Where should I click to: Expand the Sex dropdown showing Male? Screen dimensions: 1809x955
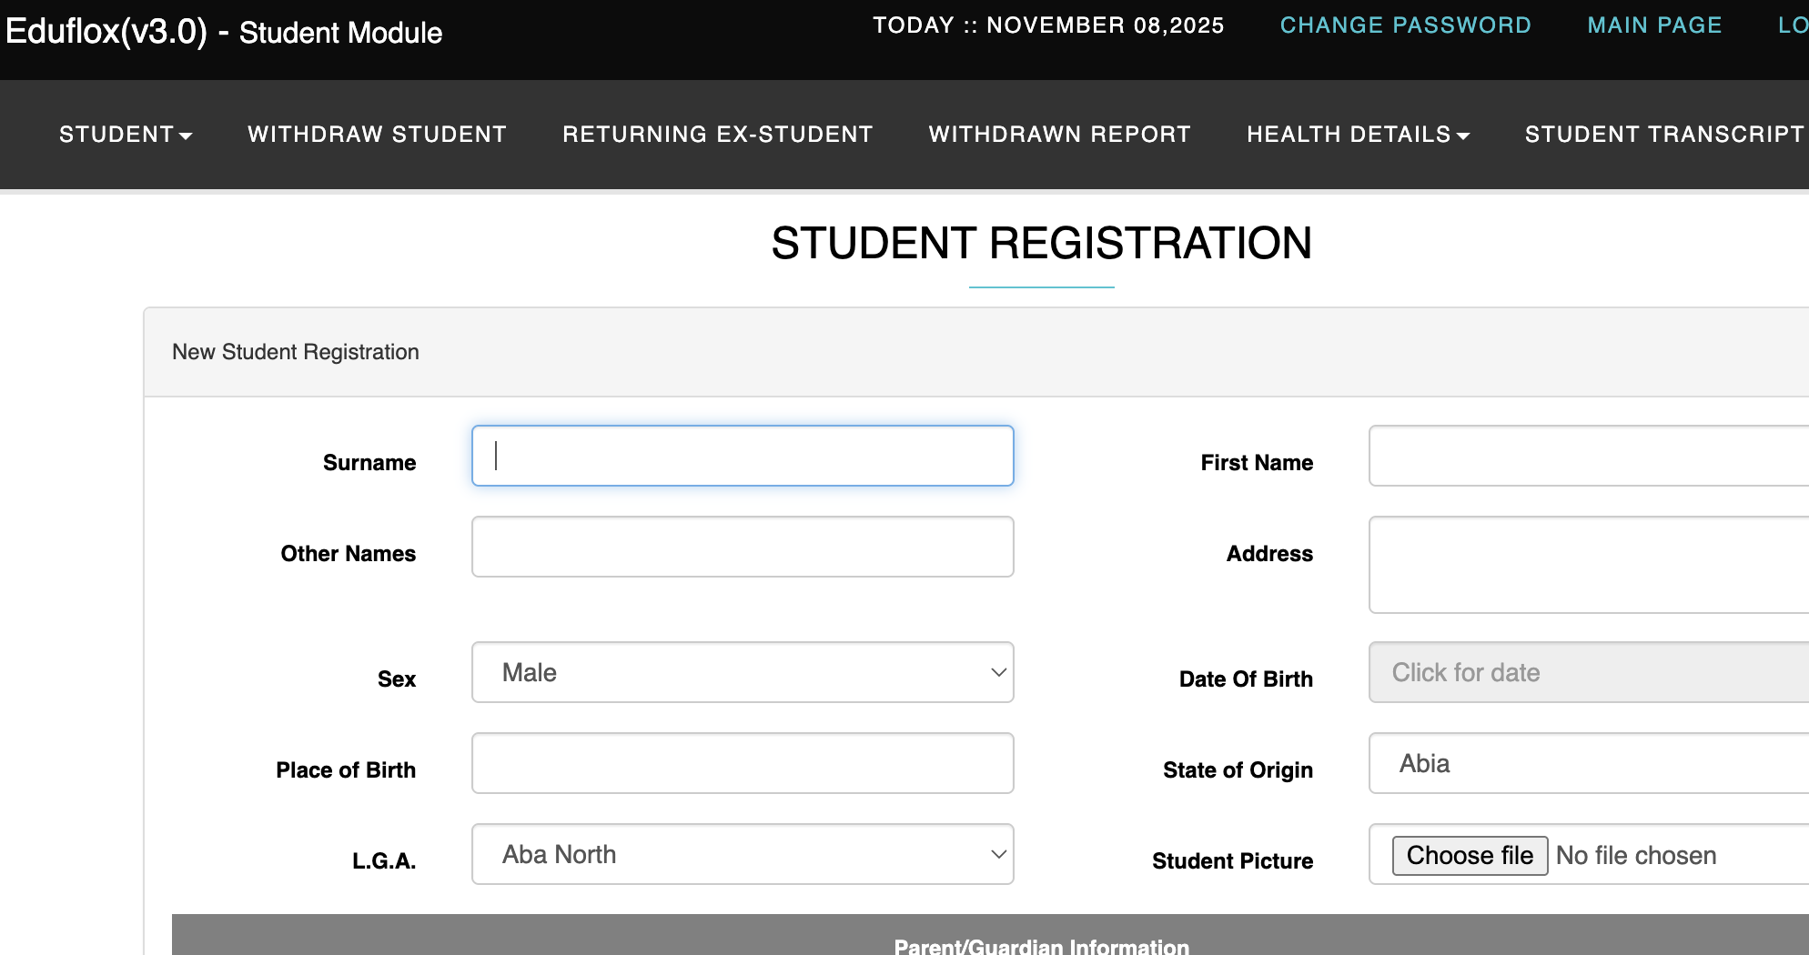743,673
